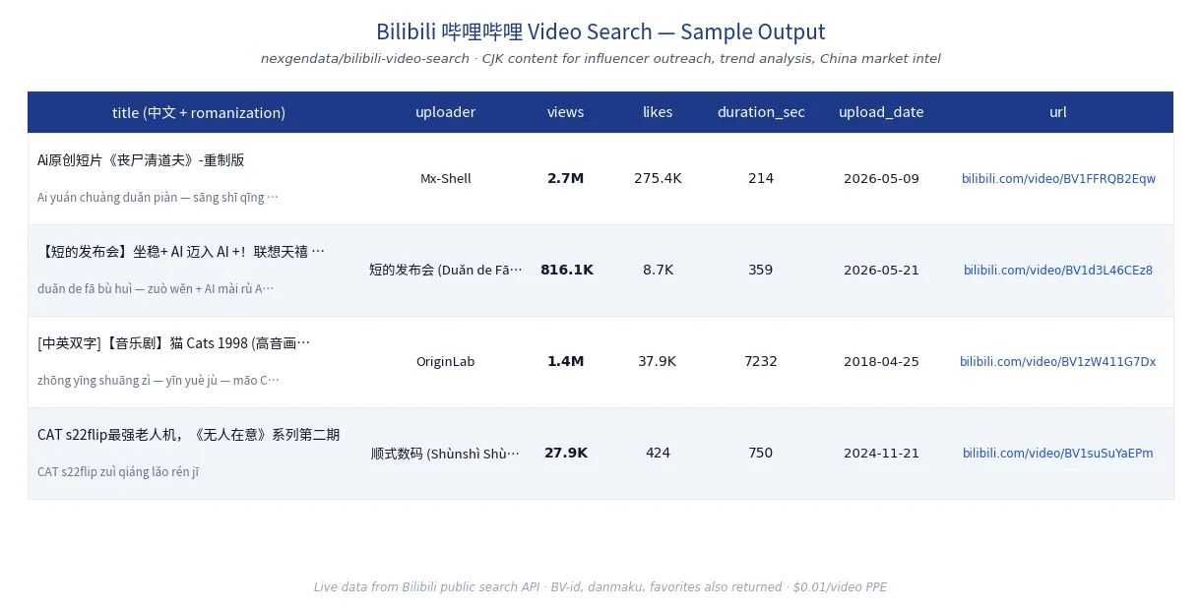Viewport: 1201px width, 609px height.
Task: Click likes value 37.9K
Action: 658,361
